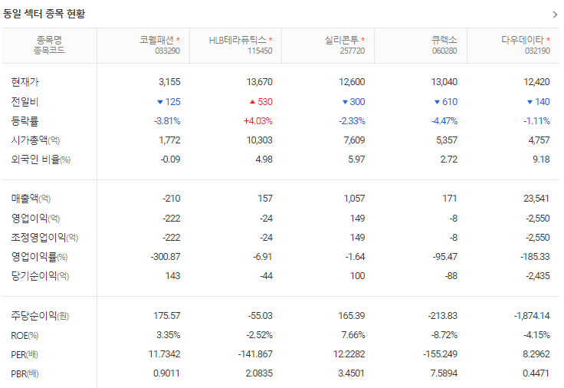Click the 전일비 row label
Image resolution: width=564 pixels, height=388 pixels.
coord(25,102)
